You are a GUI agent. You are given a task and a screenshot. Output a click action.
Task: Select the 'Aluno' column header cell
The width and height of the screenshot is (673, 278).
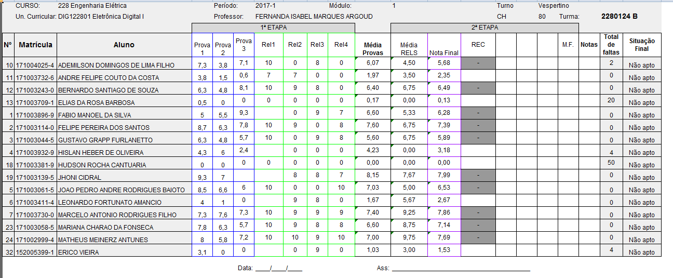pos(124,45)
